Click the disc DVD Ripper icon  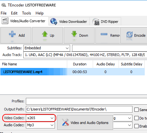coord(96,22)
